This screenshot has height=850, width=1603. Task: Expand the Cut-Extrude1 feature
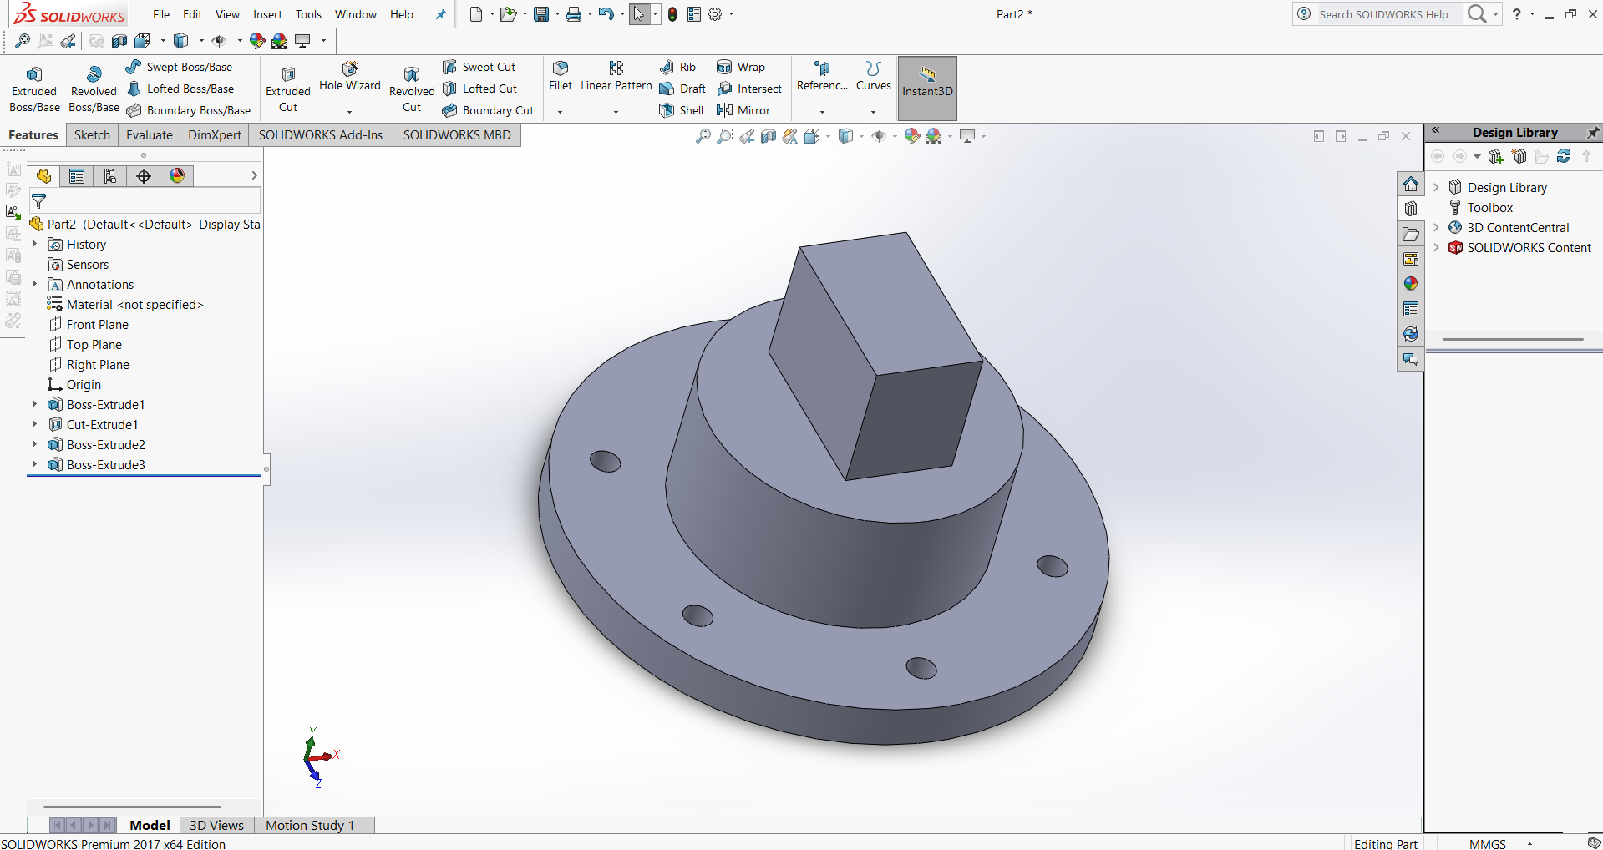pos(35,424)
